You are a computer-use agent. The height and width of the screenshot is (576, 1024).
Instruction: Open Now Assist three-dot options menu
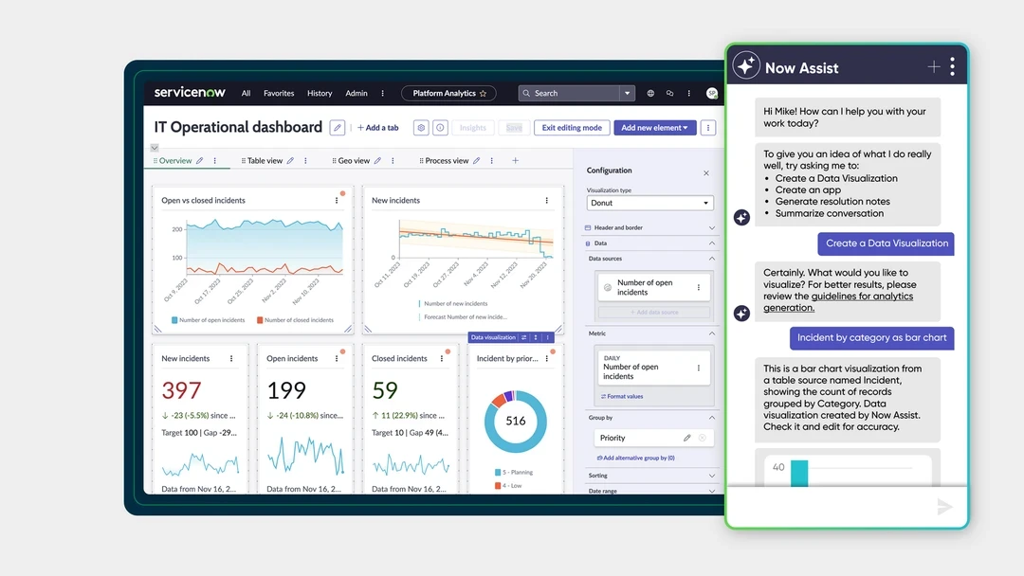[x=953, y=67]
